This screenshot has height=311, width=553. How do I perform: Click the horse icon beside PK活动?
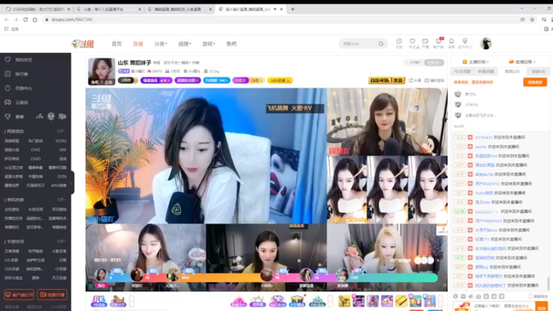click(x=118, y=301)
